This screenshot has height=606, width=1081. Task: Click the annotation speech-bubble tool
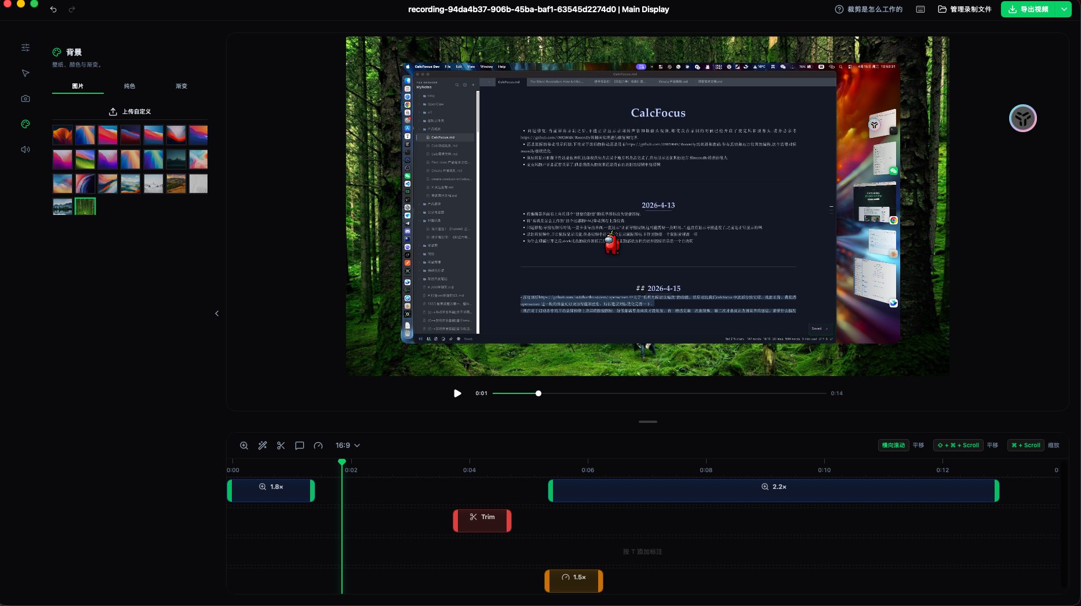pyautogui.click(x=300, y=446)
